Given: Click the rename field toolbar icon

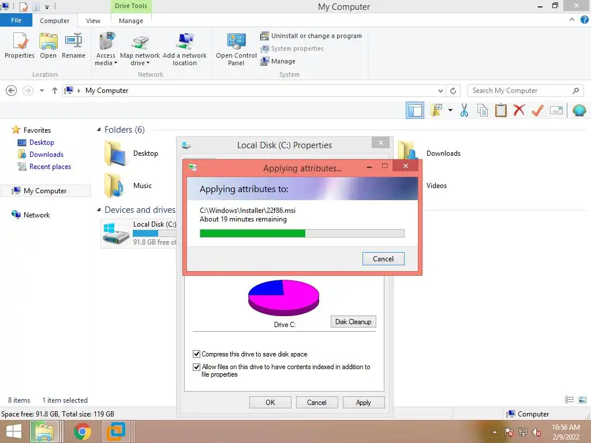Looking at the screenshot, I should pyautogui.click(x=556, y=110).
